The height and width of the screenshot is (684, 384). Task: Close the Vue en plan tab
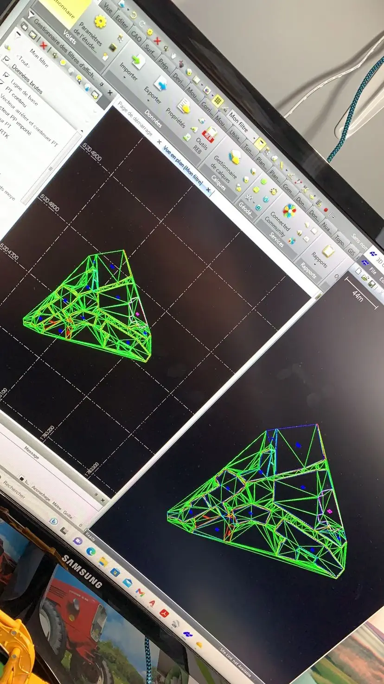click(208, 190)
